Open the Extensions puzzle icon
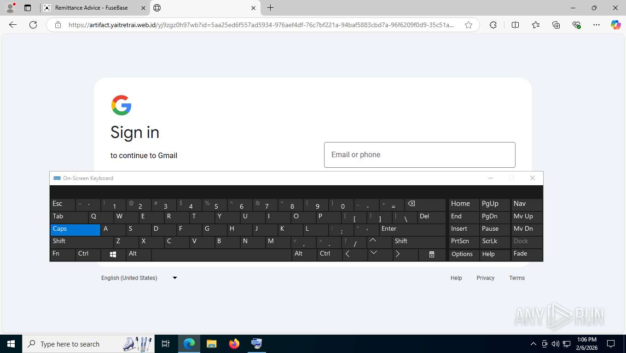The image size is (626, 353). tap(493, 25)
